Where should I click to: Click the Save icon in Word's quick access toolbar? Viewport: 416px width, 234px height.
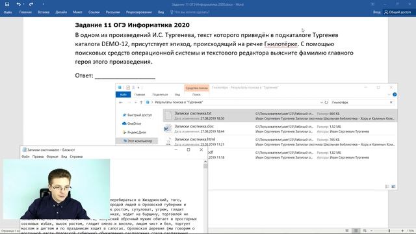(x=7, y=4)
